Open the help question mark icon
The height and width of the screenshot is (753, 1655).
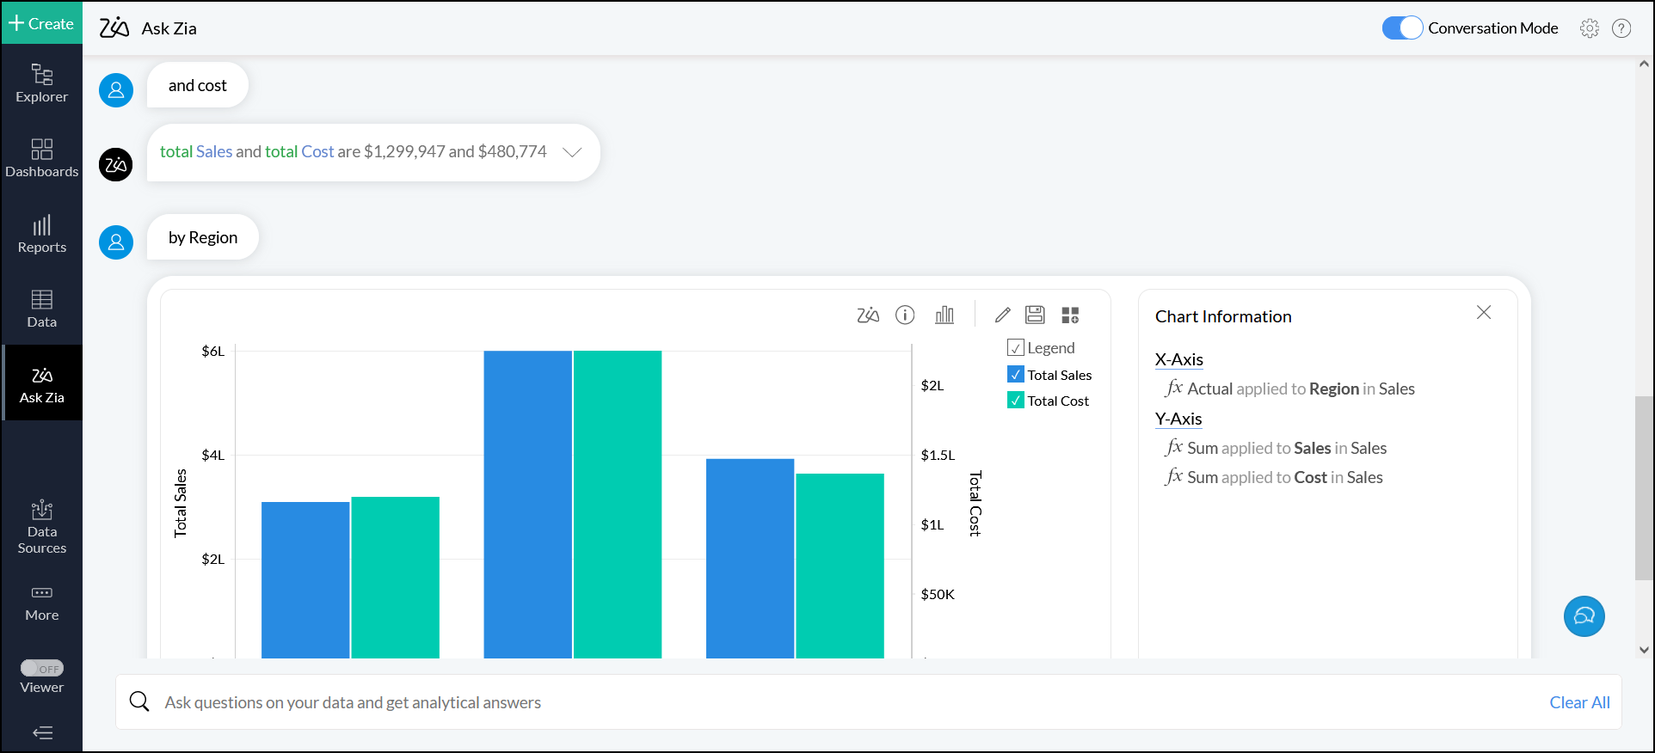(x=1621, y=28)
